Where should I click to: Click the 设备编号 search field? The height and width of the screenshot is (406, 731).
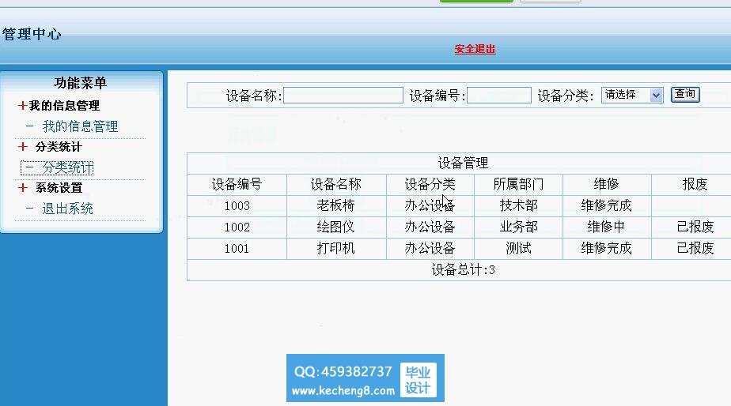(x=499, y=96)
